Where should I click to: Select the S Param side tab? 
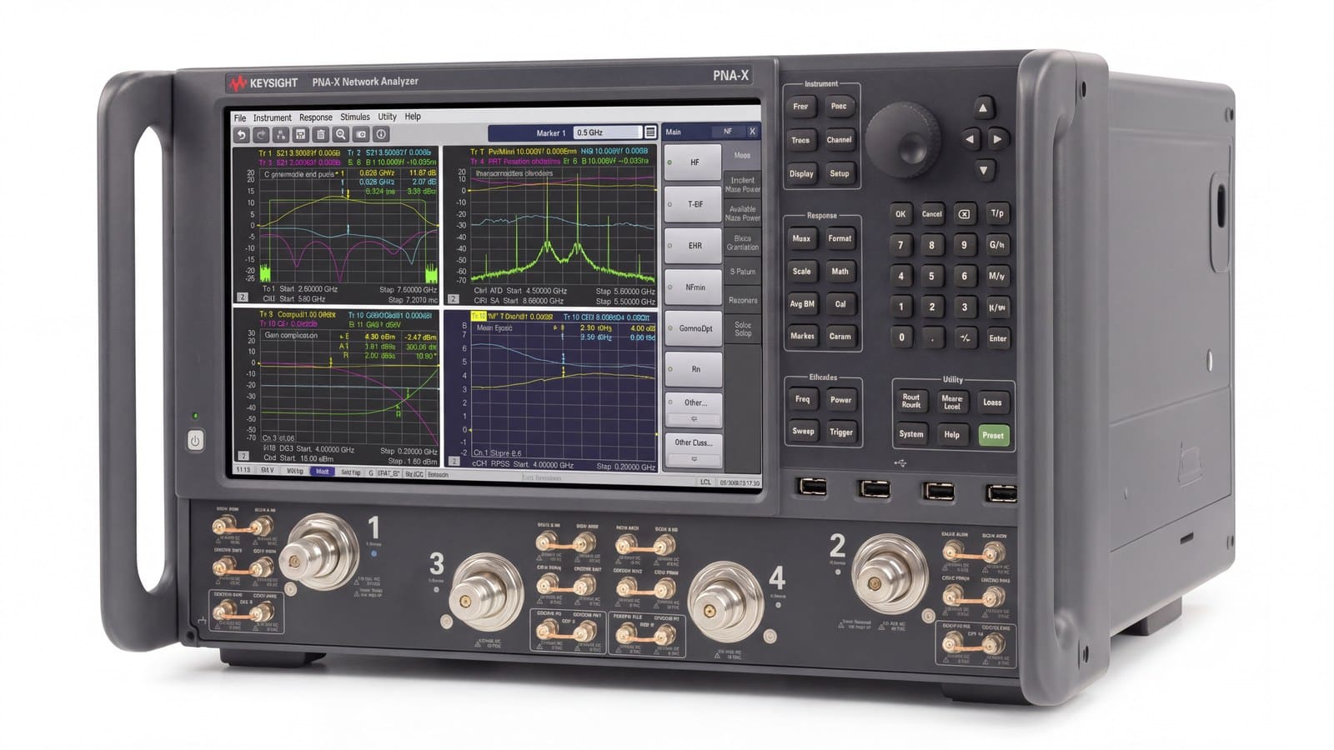click(742, 272)
